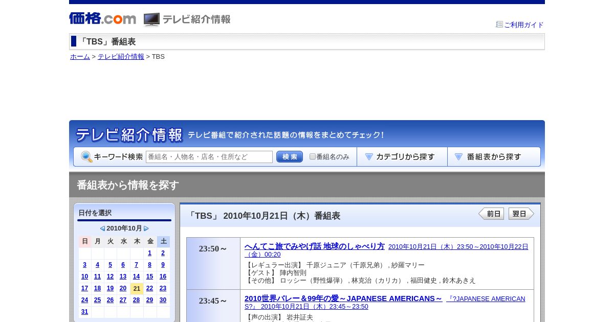Open the ご利用ガイド link
Viewport: 614px width, 322px height.
(524, 25)
